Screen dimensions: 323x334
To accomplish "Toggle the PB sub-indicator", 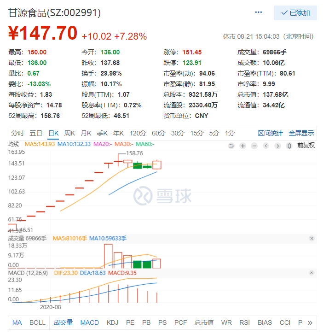I will tap(146, 322).
